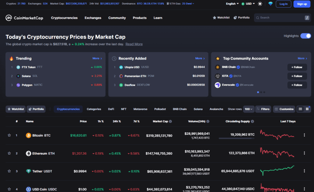314x192 pixels.
Task: Click the USD Coin icon
Action: (28, 189)
